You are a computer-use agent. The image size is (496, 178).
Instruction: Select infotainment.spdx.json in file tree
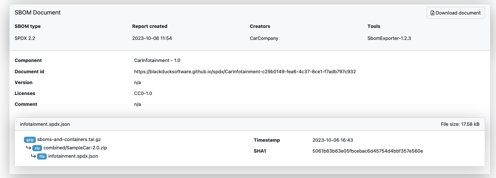click(x=73, y=156)
